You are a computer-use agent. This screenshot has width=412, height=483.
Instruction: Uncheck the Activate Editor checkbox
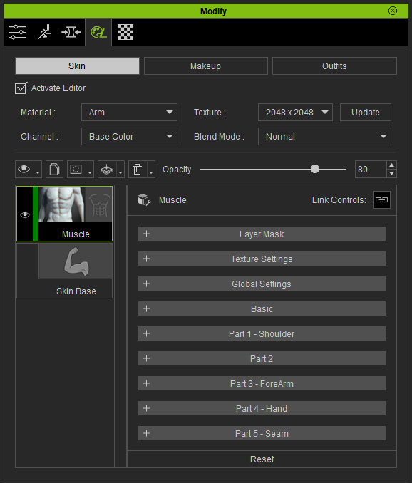coord(21,88)
